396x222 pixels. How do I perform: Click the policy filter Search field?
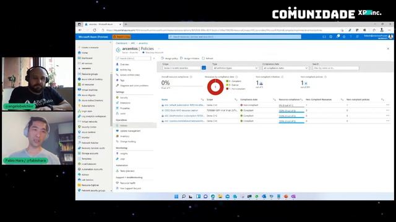click(335, 68)
